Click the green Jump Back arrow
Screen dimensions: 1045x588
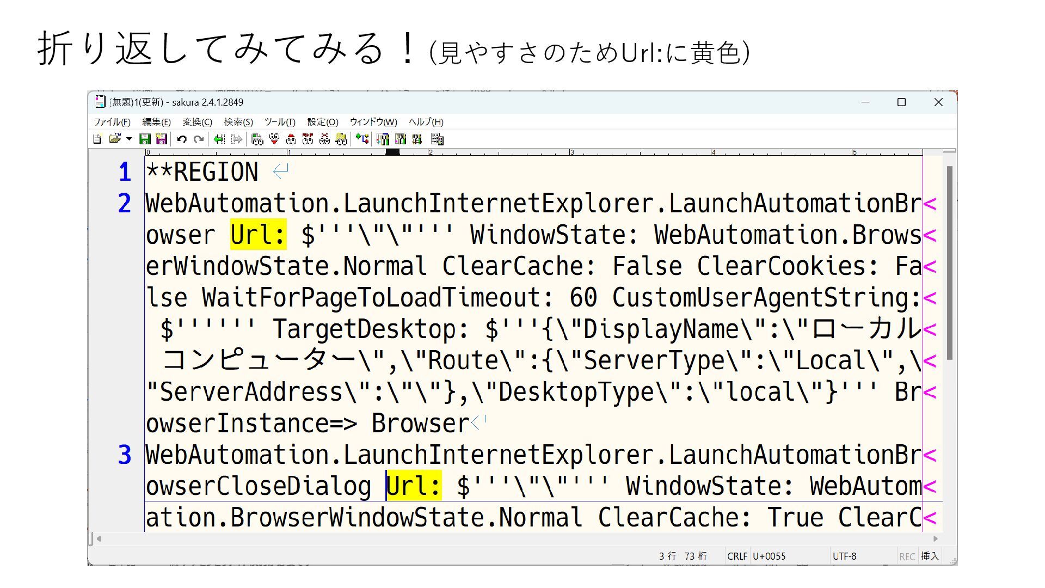point(219,139)
